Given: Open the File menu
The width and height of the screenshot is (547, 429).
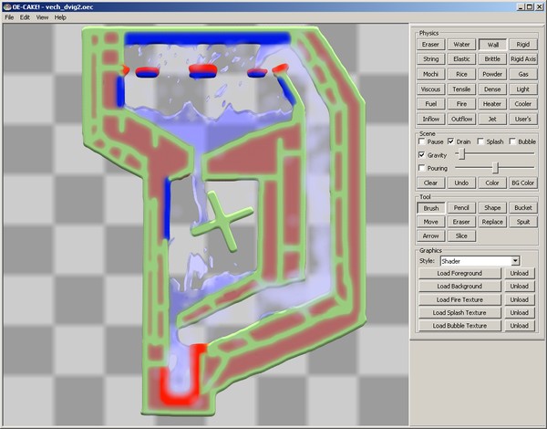Looking at the screenshot, I should point(10,17).
